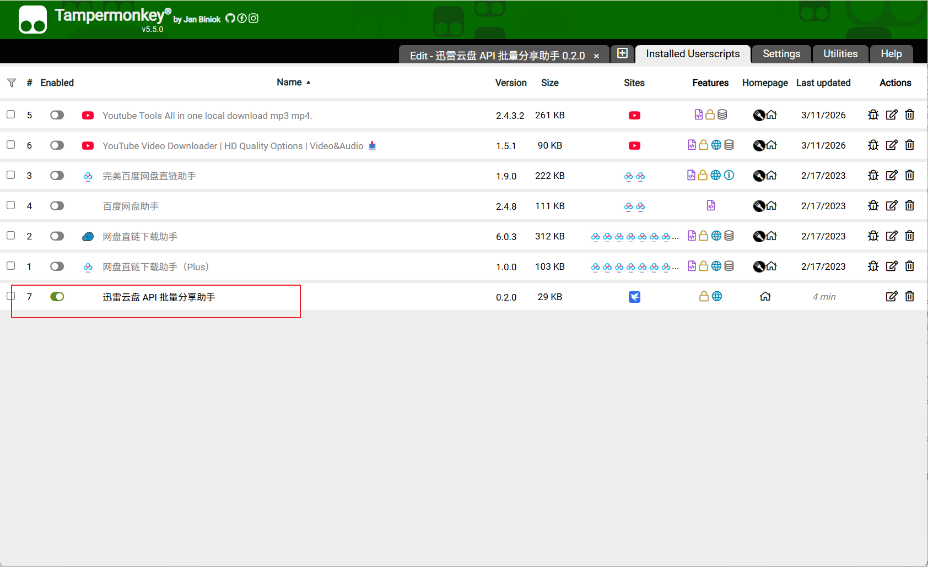Viewport: 928px width, 567px height.
Task: Open Tampermonkey's Facebook page icon
Action: (x=242, y=18)
